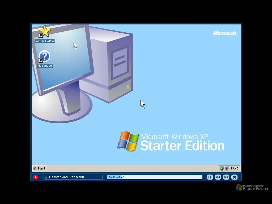Image resolution: width=272 pixels, height=204 pixels.
Task: Click the network computers tray icon
Action: coord(227,168)
